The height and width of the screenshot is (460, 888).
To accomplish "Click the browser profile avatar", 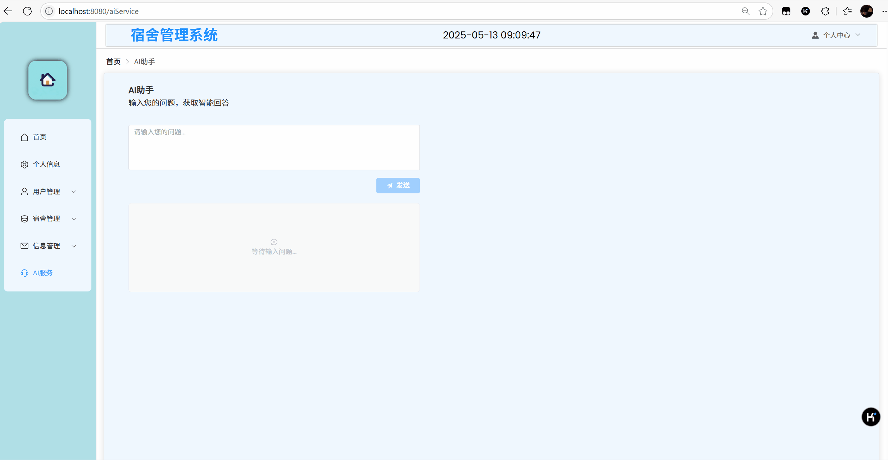I will point(866,11).
